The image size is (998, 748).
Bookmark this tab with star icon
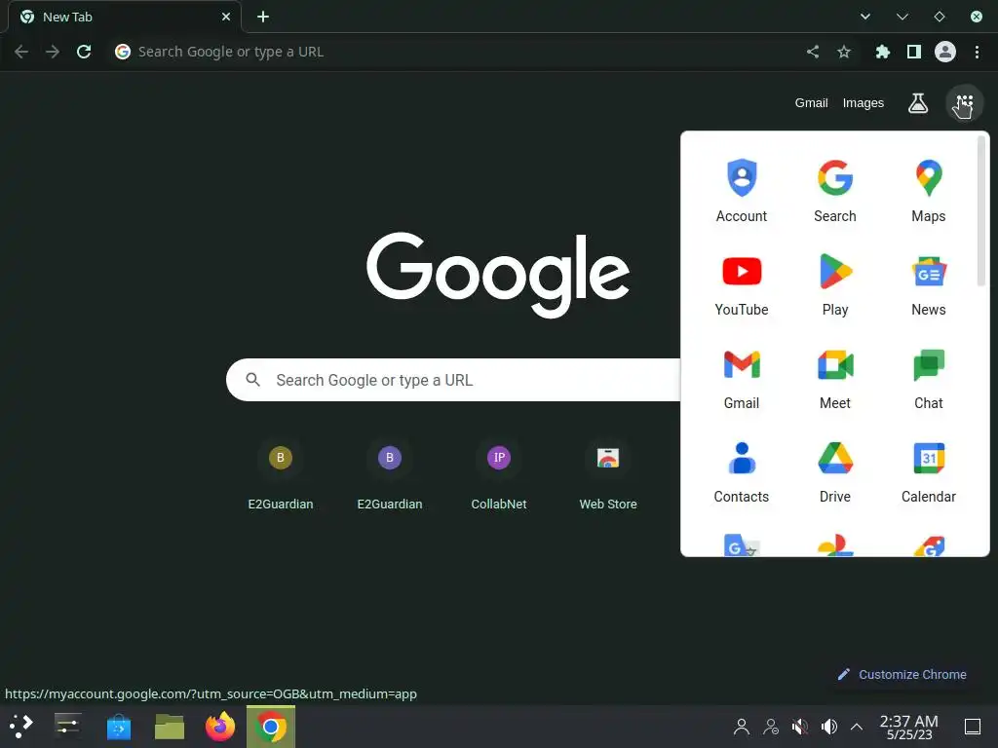tap(844, 52)
